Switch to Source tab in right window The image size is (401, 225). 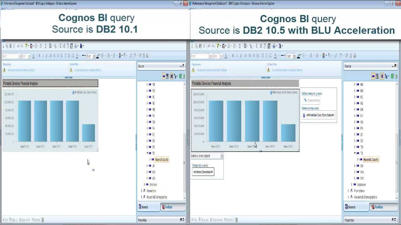[356, 207]
